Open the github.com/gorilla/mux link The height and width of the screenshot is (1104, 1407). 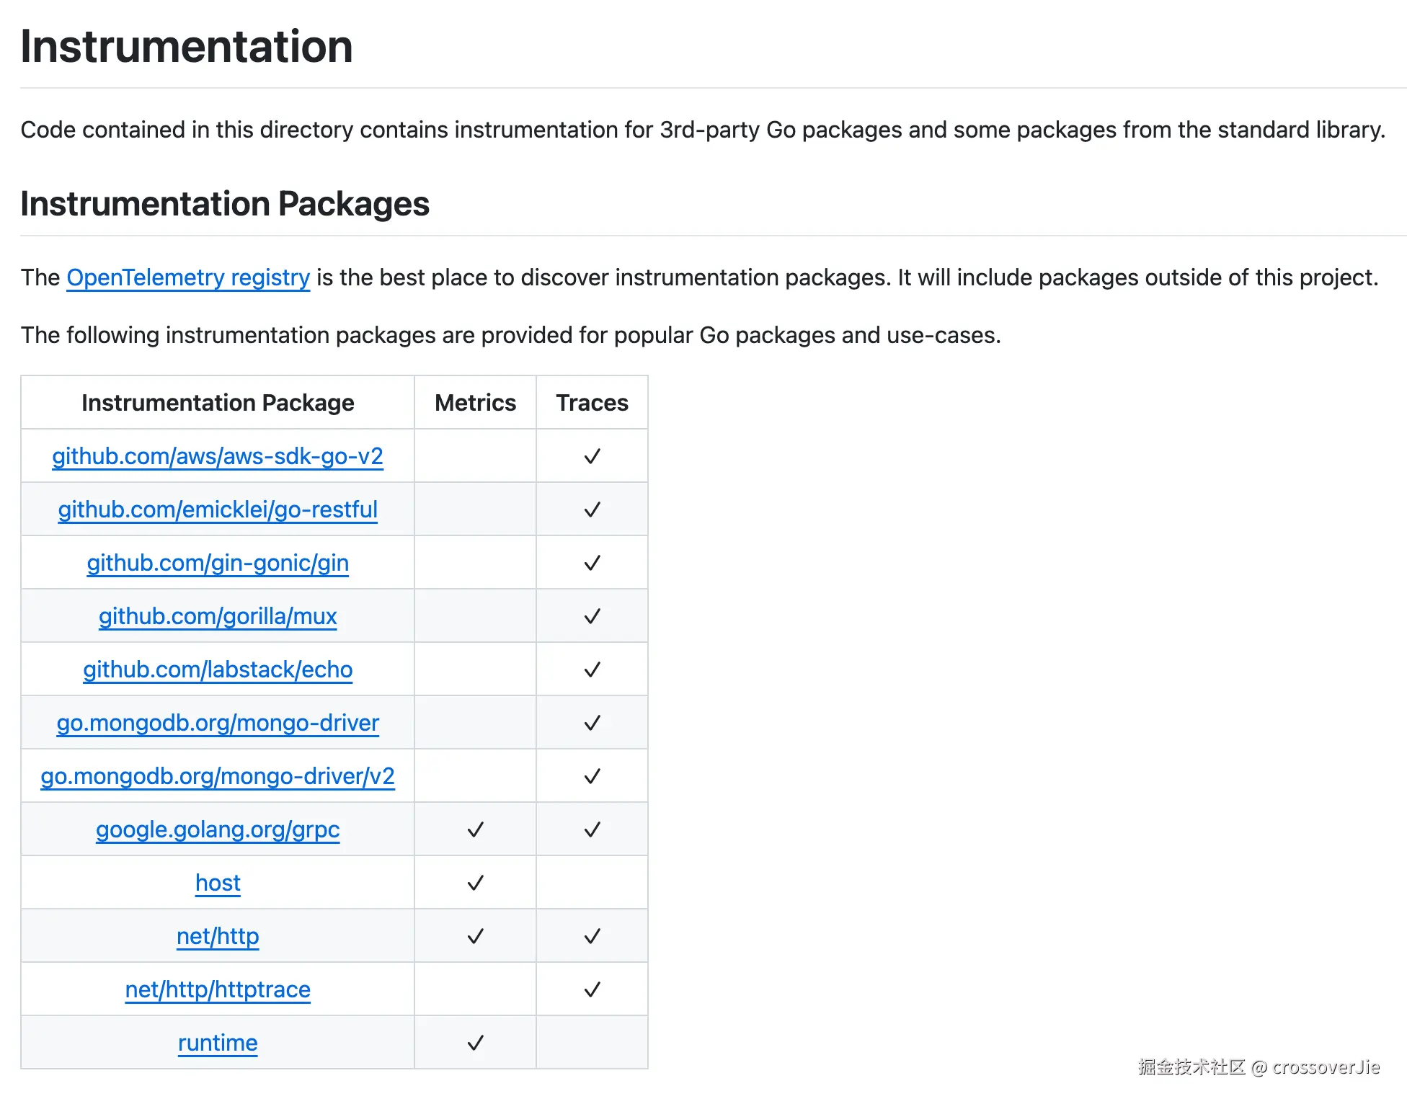tap(217, 616)
